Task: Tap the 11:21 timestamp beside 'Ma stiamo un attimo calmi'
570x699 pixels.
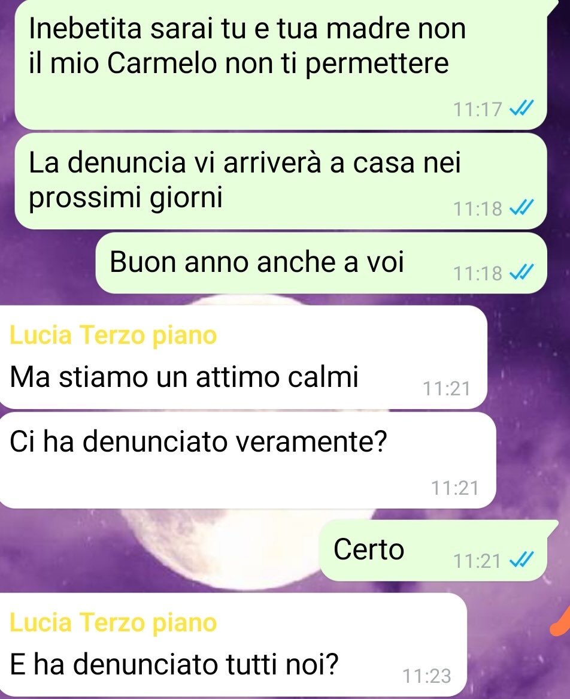Action: [x=446, y=388]
